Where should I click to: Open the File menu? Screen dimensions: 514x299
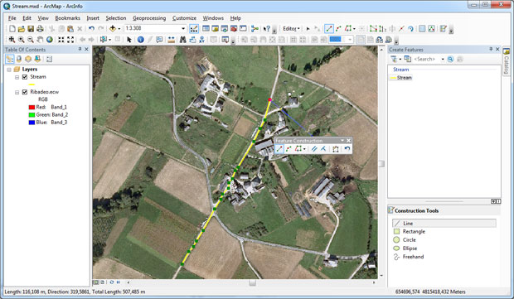12,18
